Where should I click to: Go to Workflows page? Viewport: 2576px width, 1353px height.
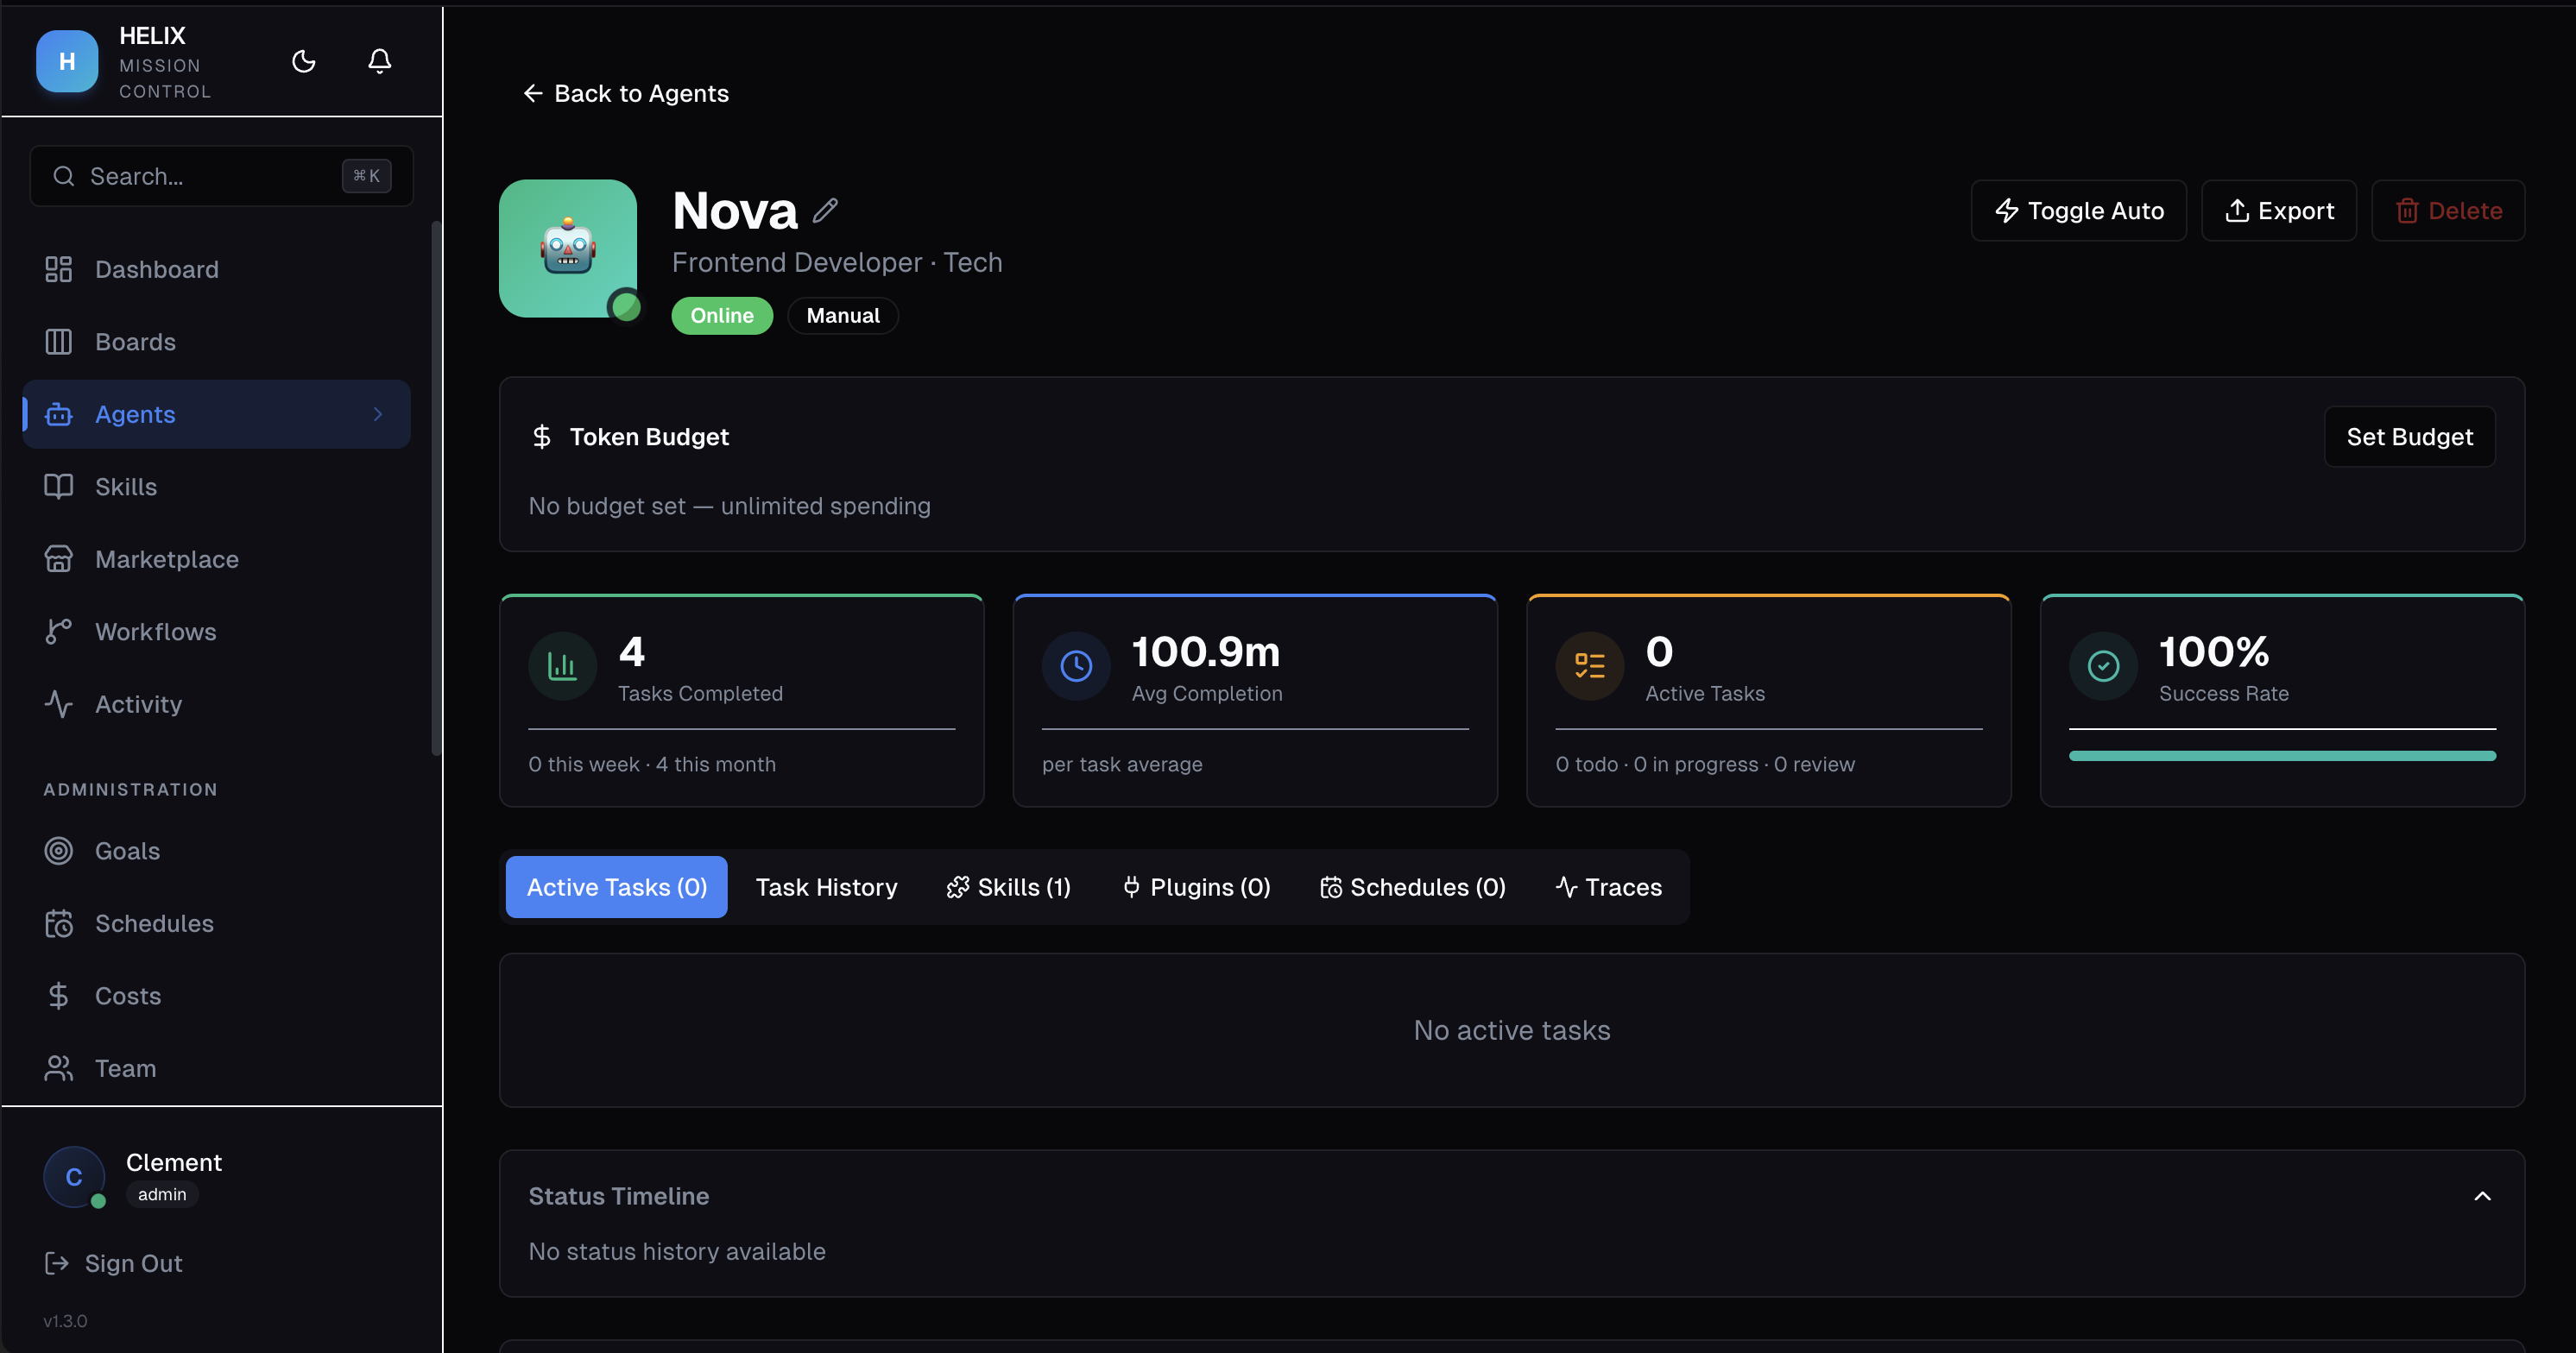(155, 632)
